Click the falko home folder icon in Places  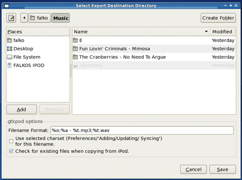[x=9, y=40]
